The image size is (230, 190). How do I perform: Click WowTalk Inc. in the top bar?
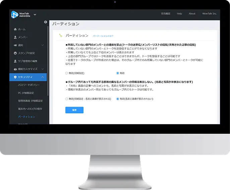click(210, 14)
